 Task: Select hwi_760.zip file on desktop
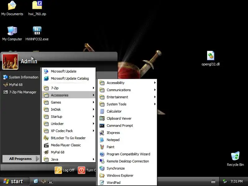37,8
